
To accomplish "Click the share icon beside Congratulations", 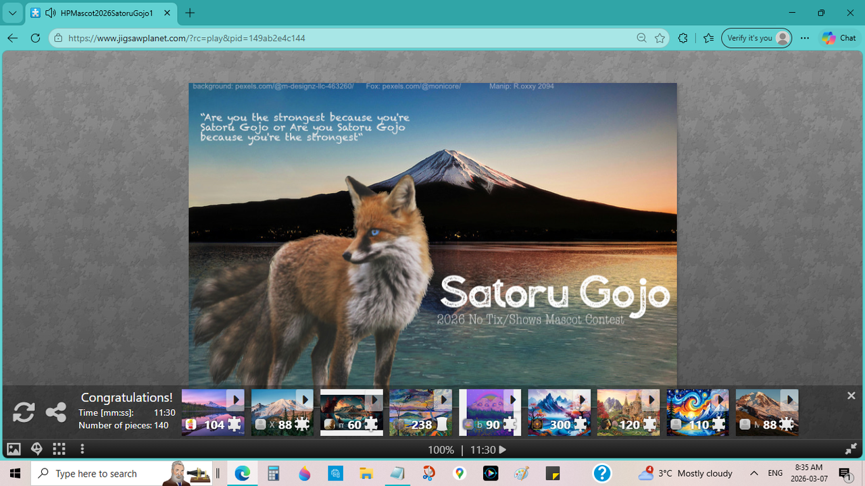I will [x=55, y=412].
